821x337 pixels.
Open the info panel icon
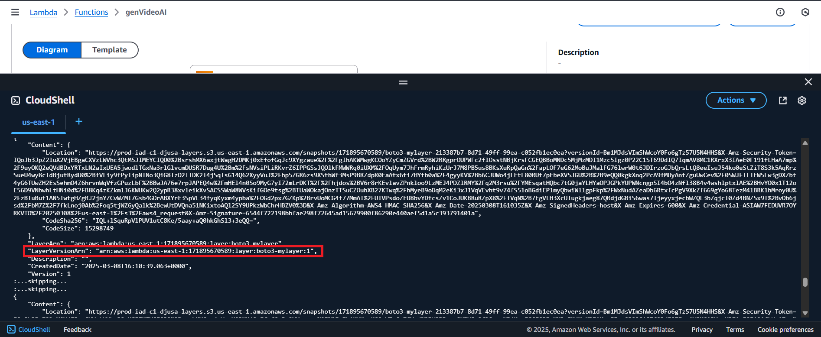780,12
